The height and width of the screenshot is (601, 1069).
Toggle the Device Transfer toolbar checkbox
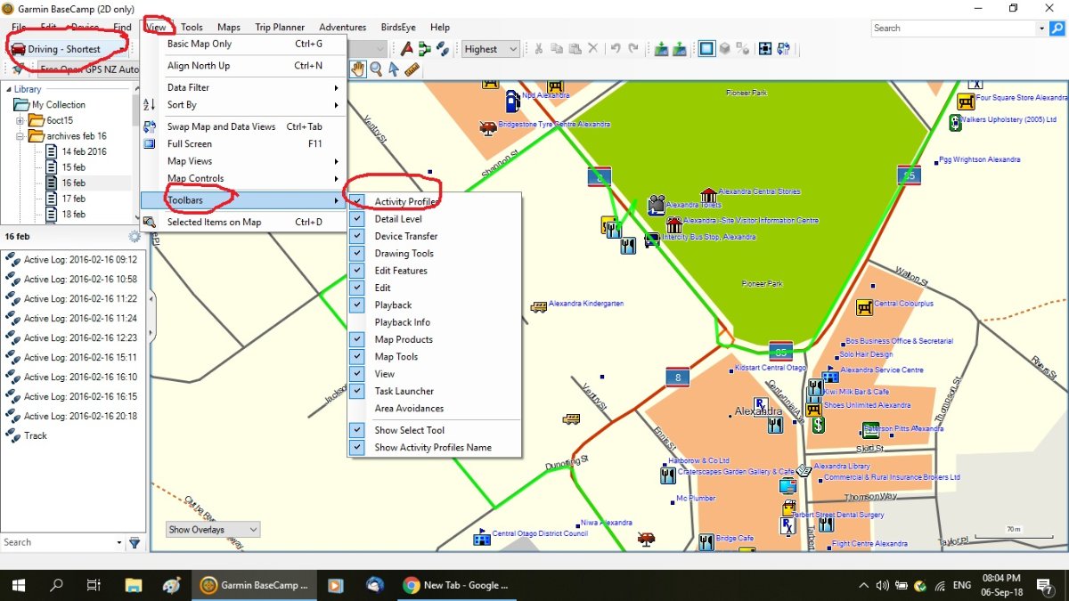coord(357,236)
